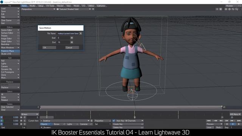Click the Modeler button
The width and height of the screenshot is (242, 136).
click(233, 6)
